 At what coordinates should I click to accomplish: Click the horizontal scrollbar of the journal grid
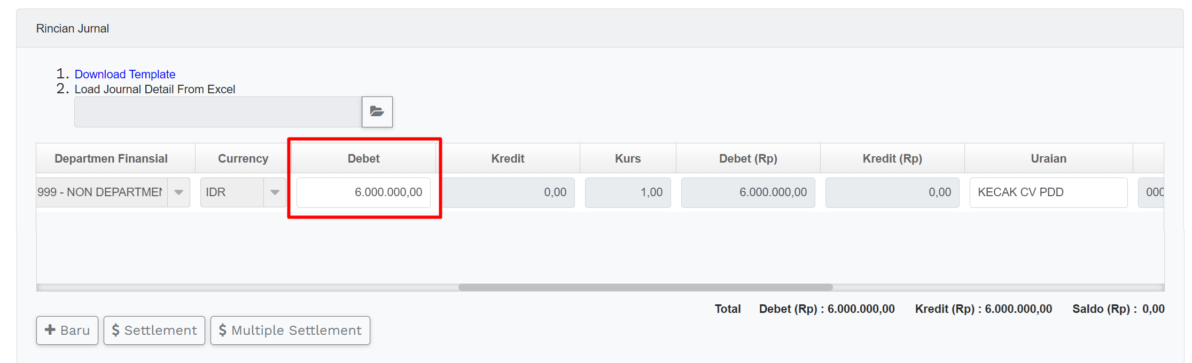click(x=645, y=287)
